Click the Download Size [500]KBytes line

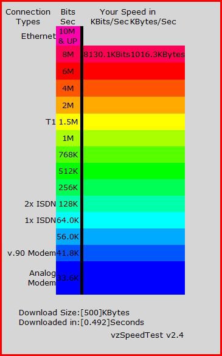[x=74, y=313]
